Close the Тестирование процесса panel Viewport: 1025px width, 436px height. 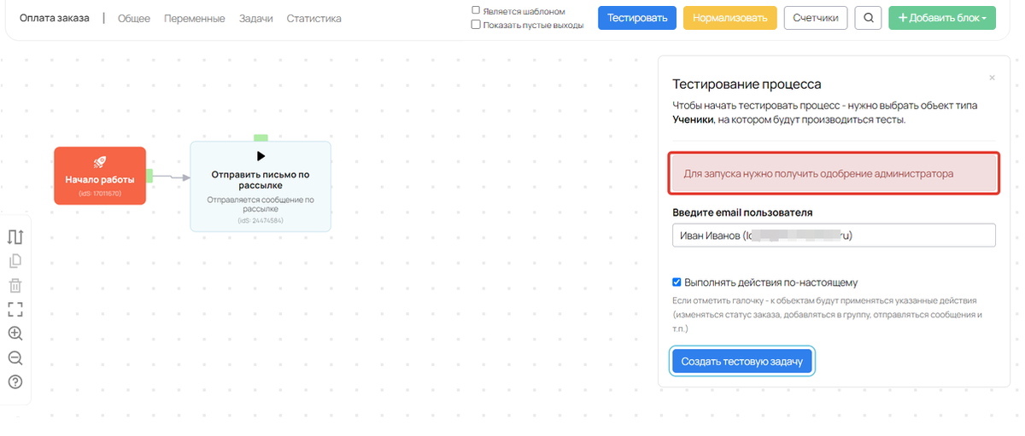(992, 78)
